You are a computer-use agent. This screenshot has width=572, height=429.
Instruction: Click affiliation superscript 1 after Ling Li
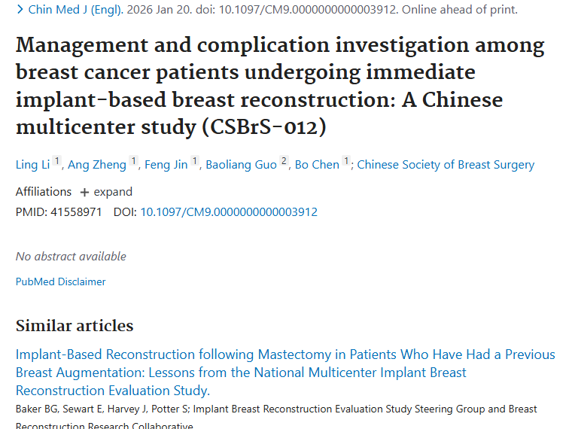(x=57, y=161)
